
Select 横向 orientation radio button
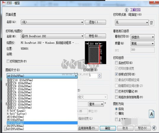pos(116,113)
